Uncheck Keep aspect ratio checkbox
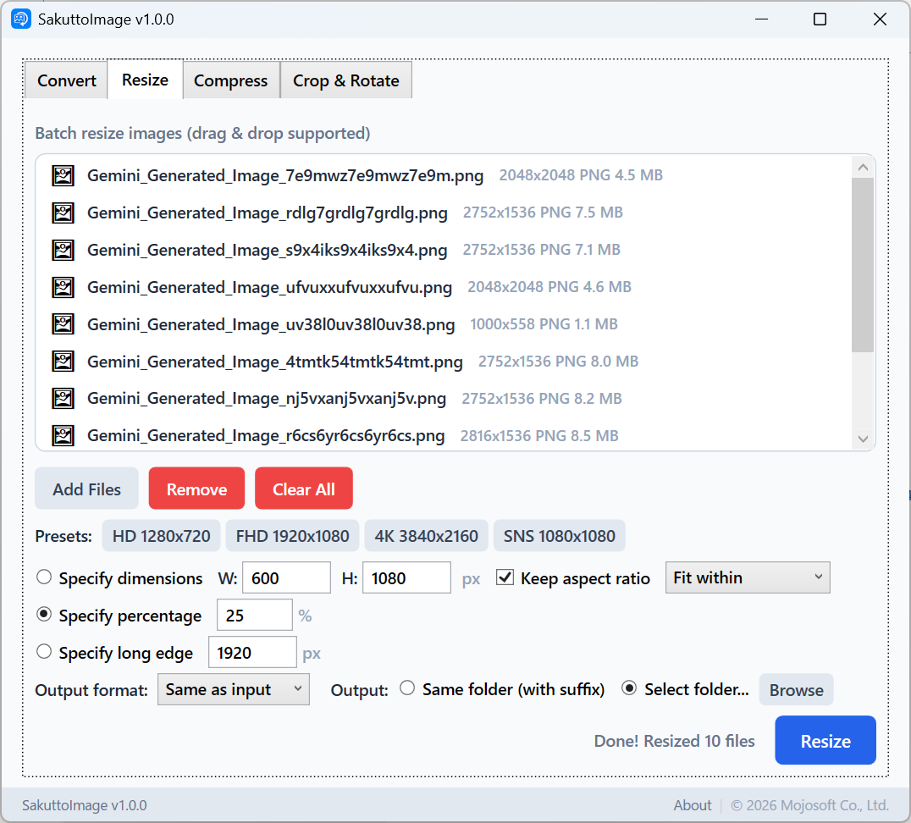Screen dimensions: 911x823 coord(505,577)
